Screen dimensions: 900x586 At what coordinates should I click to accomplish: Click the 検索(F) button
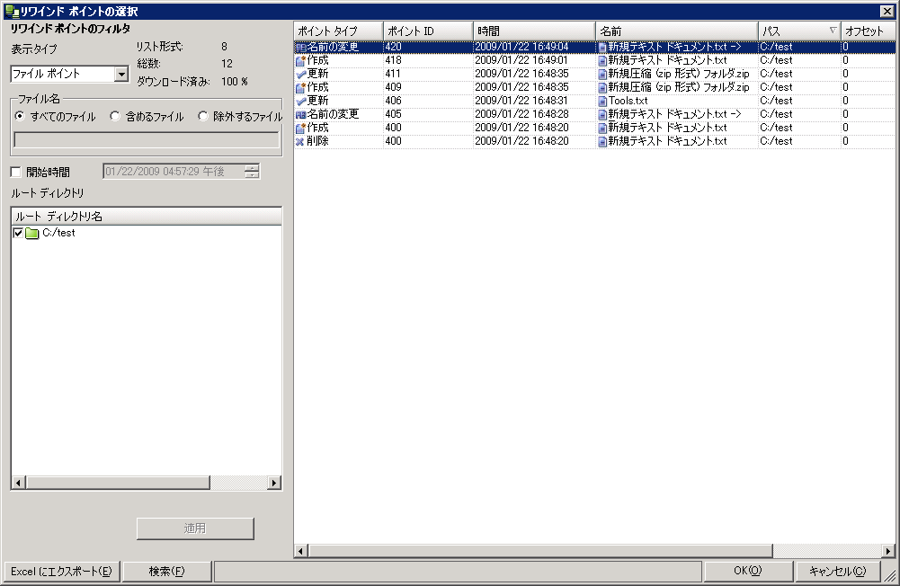(167, 571)
